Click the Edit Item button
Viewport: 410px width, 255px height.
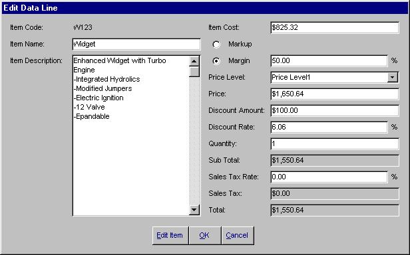tap(170, 236)
